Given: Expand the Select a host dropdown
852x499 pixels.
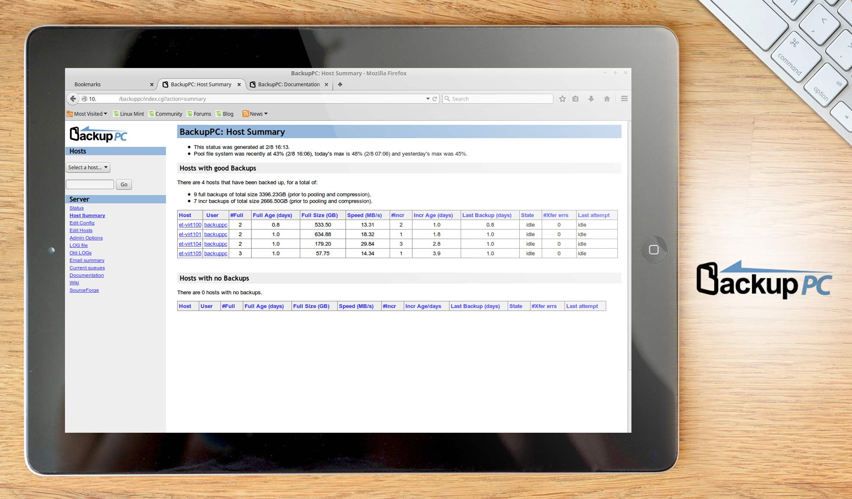Looking at the screenshot, I should [x=88, y=167].
